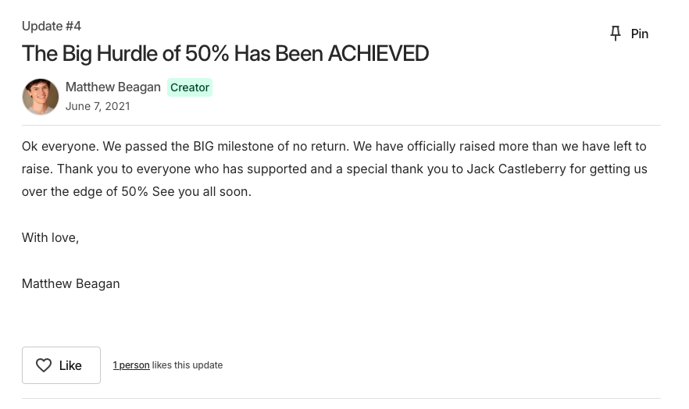Open the "1 person" likes link
Image resolution: width=689 pixels, height=409 pixels.
[x=131, y=365]
